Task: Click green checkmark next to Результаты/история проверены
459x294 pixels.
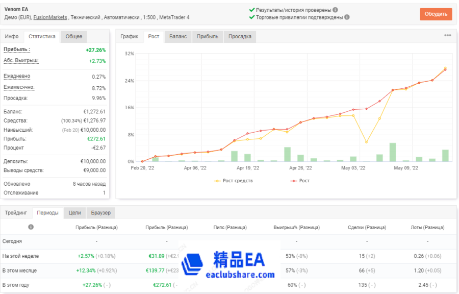Action: coord(252,10)
